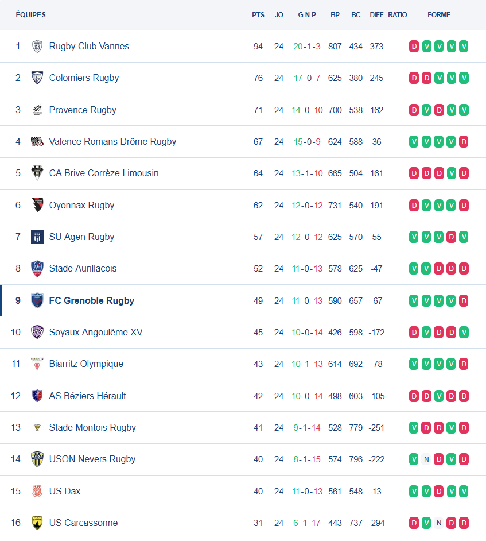Select CA Brive Corrèze Limousin team name
Viewport: 486px width, 541px height.
[104, 173]
